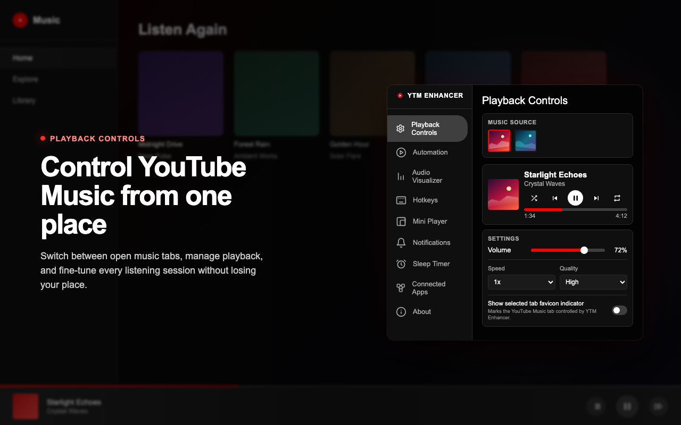The image size is (681, 425).
Task: Go to the Mini Player section
Action: point(427,222)
